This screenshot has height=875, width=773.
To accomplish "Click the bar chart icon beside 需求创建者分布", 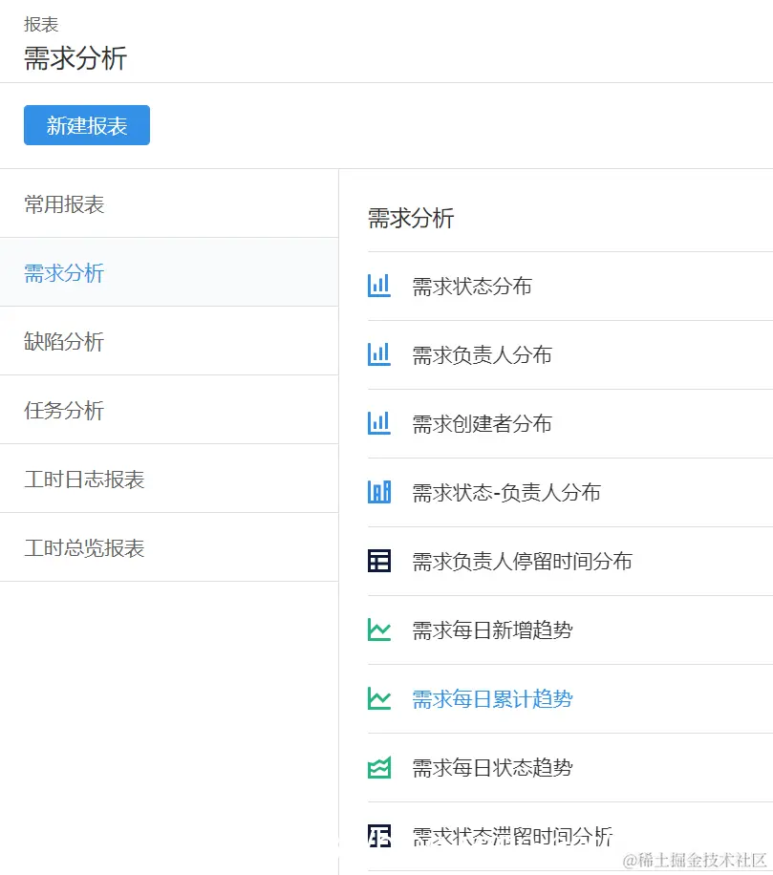I will click(x=379, y=423).
